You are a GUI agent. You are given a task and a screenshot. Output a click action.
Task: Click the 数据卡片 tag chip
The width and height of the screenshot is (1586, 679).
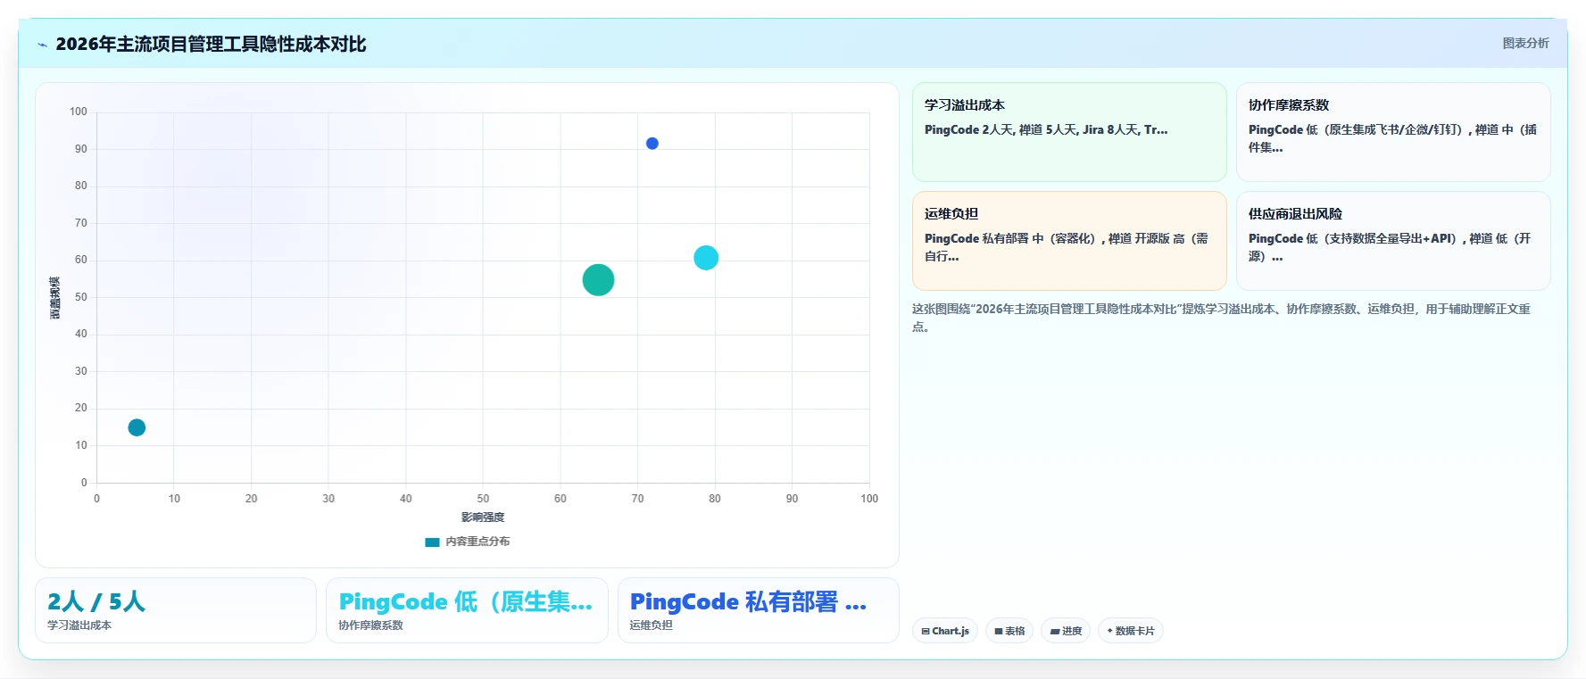click(1131, 631)
